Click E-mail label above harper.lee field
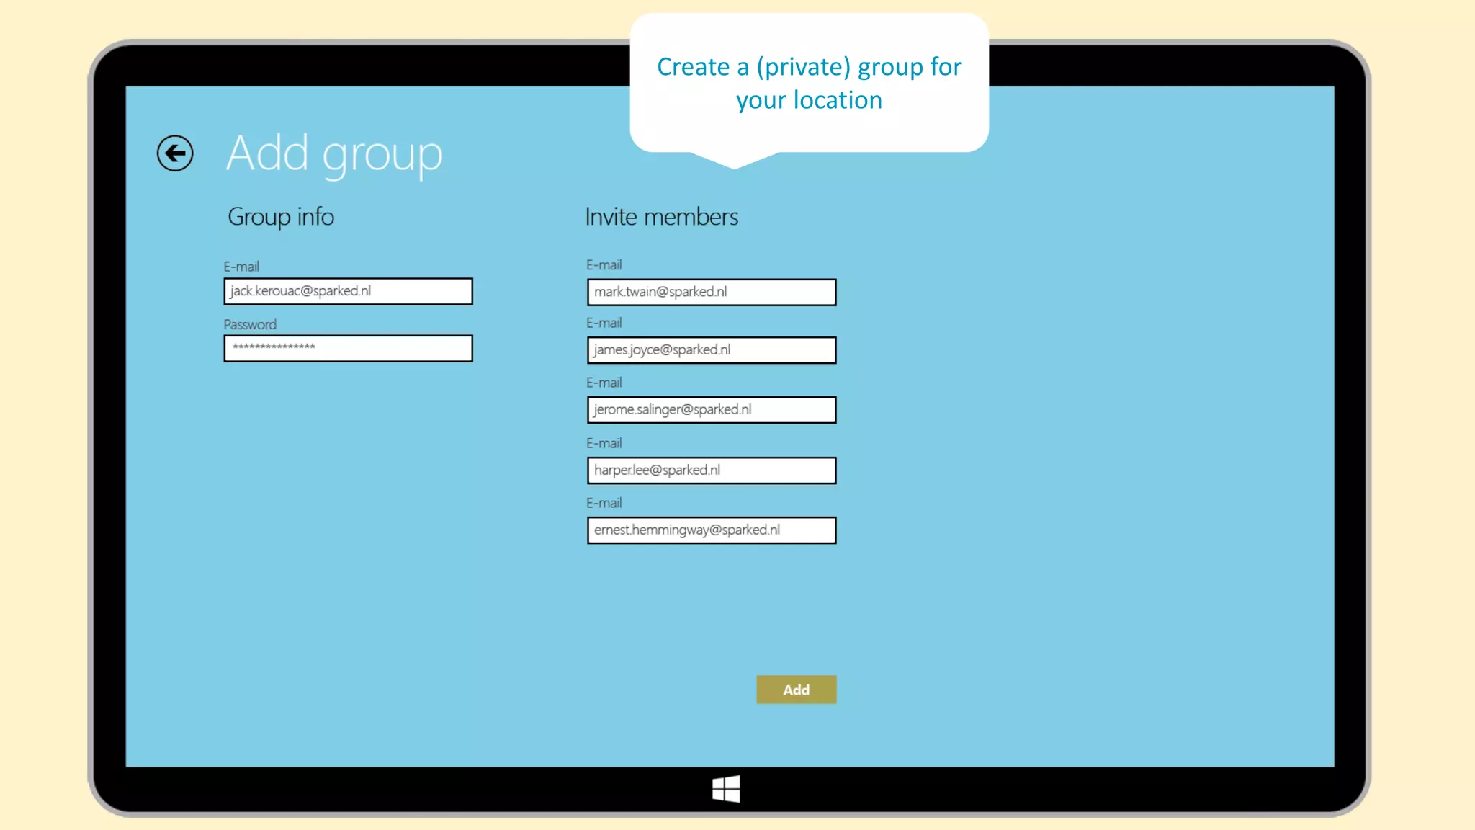The height and width of the screenshot is (830, 1475). (604, 443)
